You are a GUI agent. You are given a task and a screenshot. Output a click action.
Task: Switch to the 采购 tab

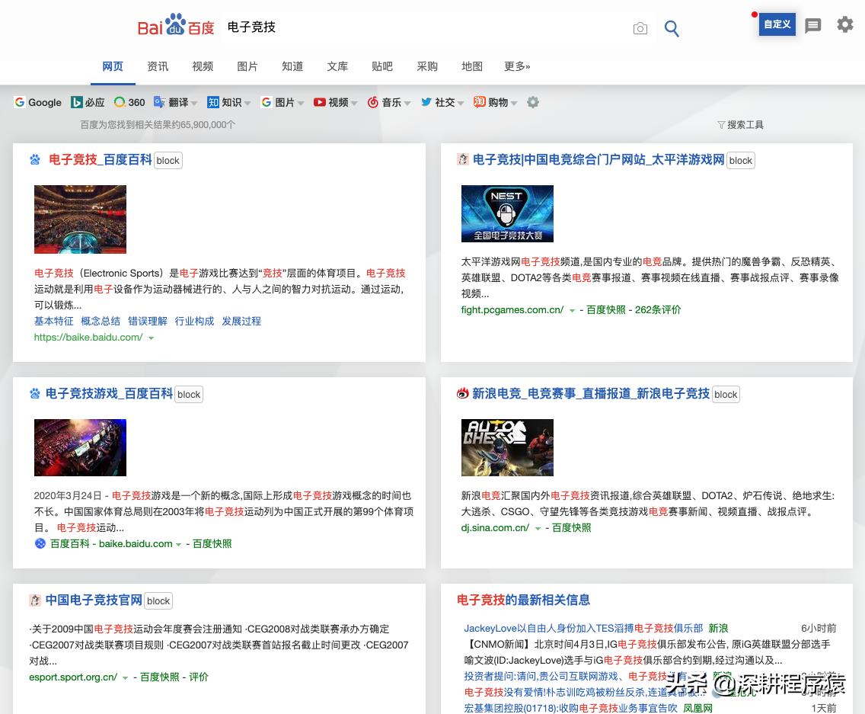point(427,66)
